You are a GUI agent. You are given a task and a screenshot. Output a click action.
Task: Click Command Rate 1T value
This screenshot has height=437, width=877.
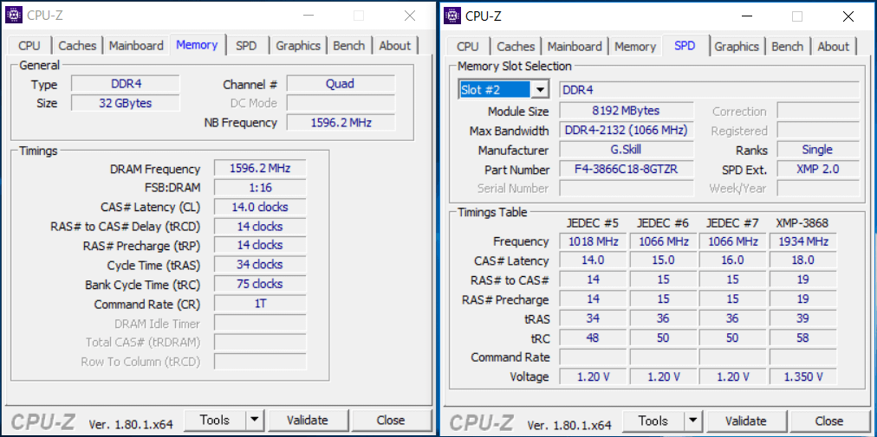click(260, 304)
